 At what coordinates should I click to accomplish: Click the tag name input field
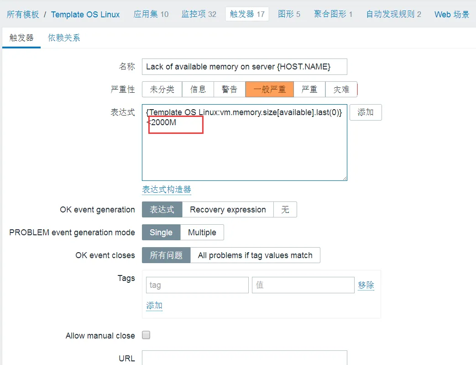tap(197, 285)
